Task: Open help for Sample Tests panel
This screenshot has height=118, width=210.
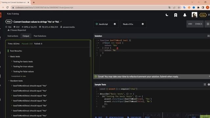Action: (x=209, y=85)
